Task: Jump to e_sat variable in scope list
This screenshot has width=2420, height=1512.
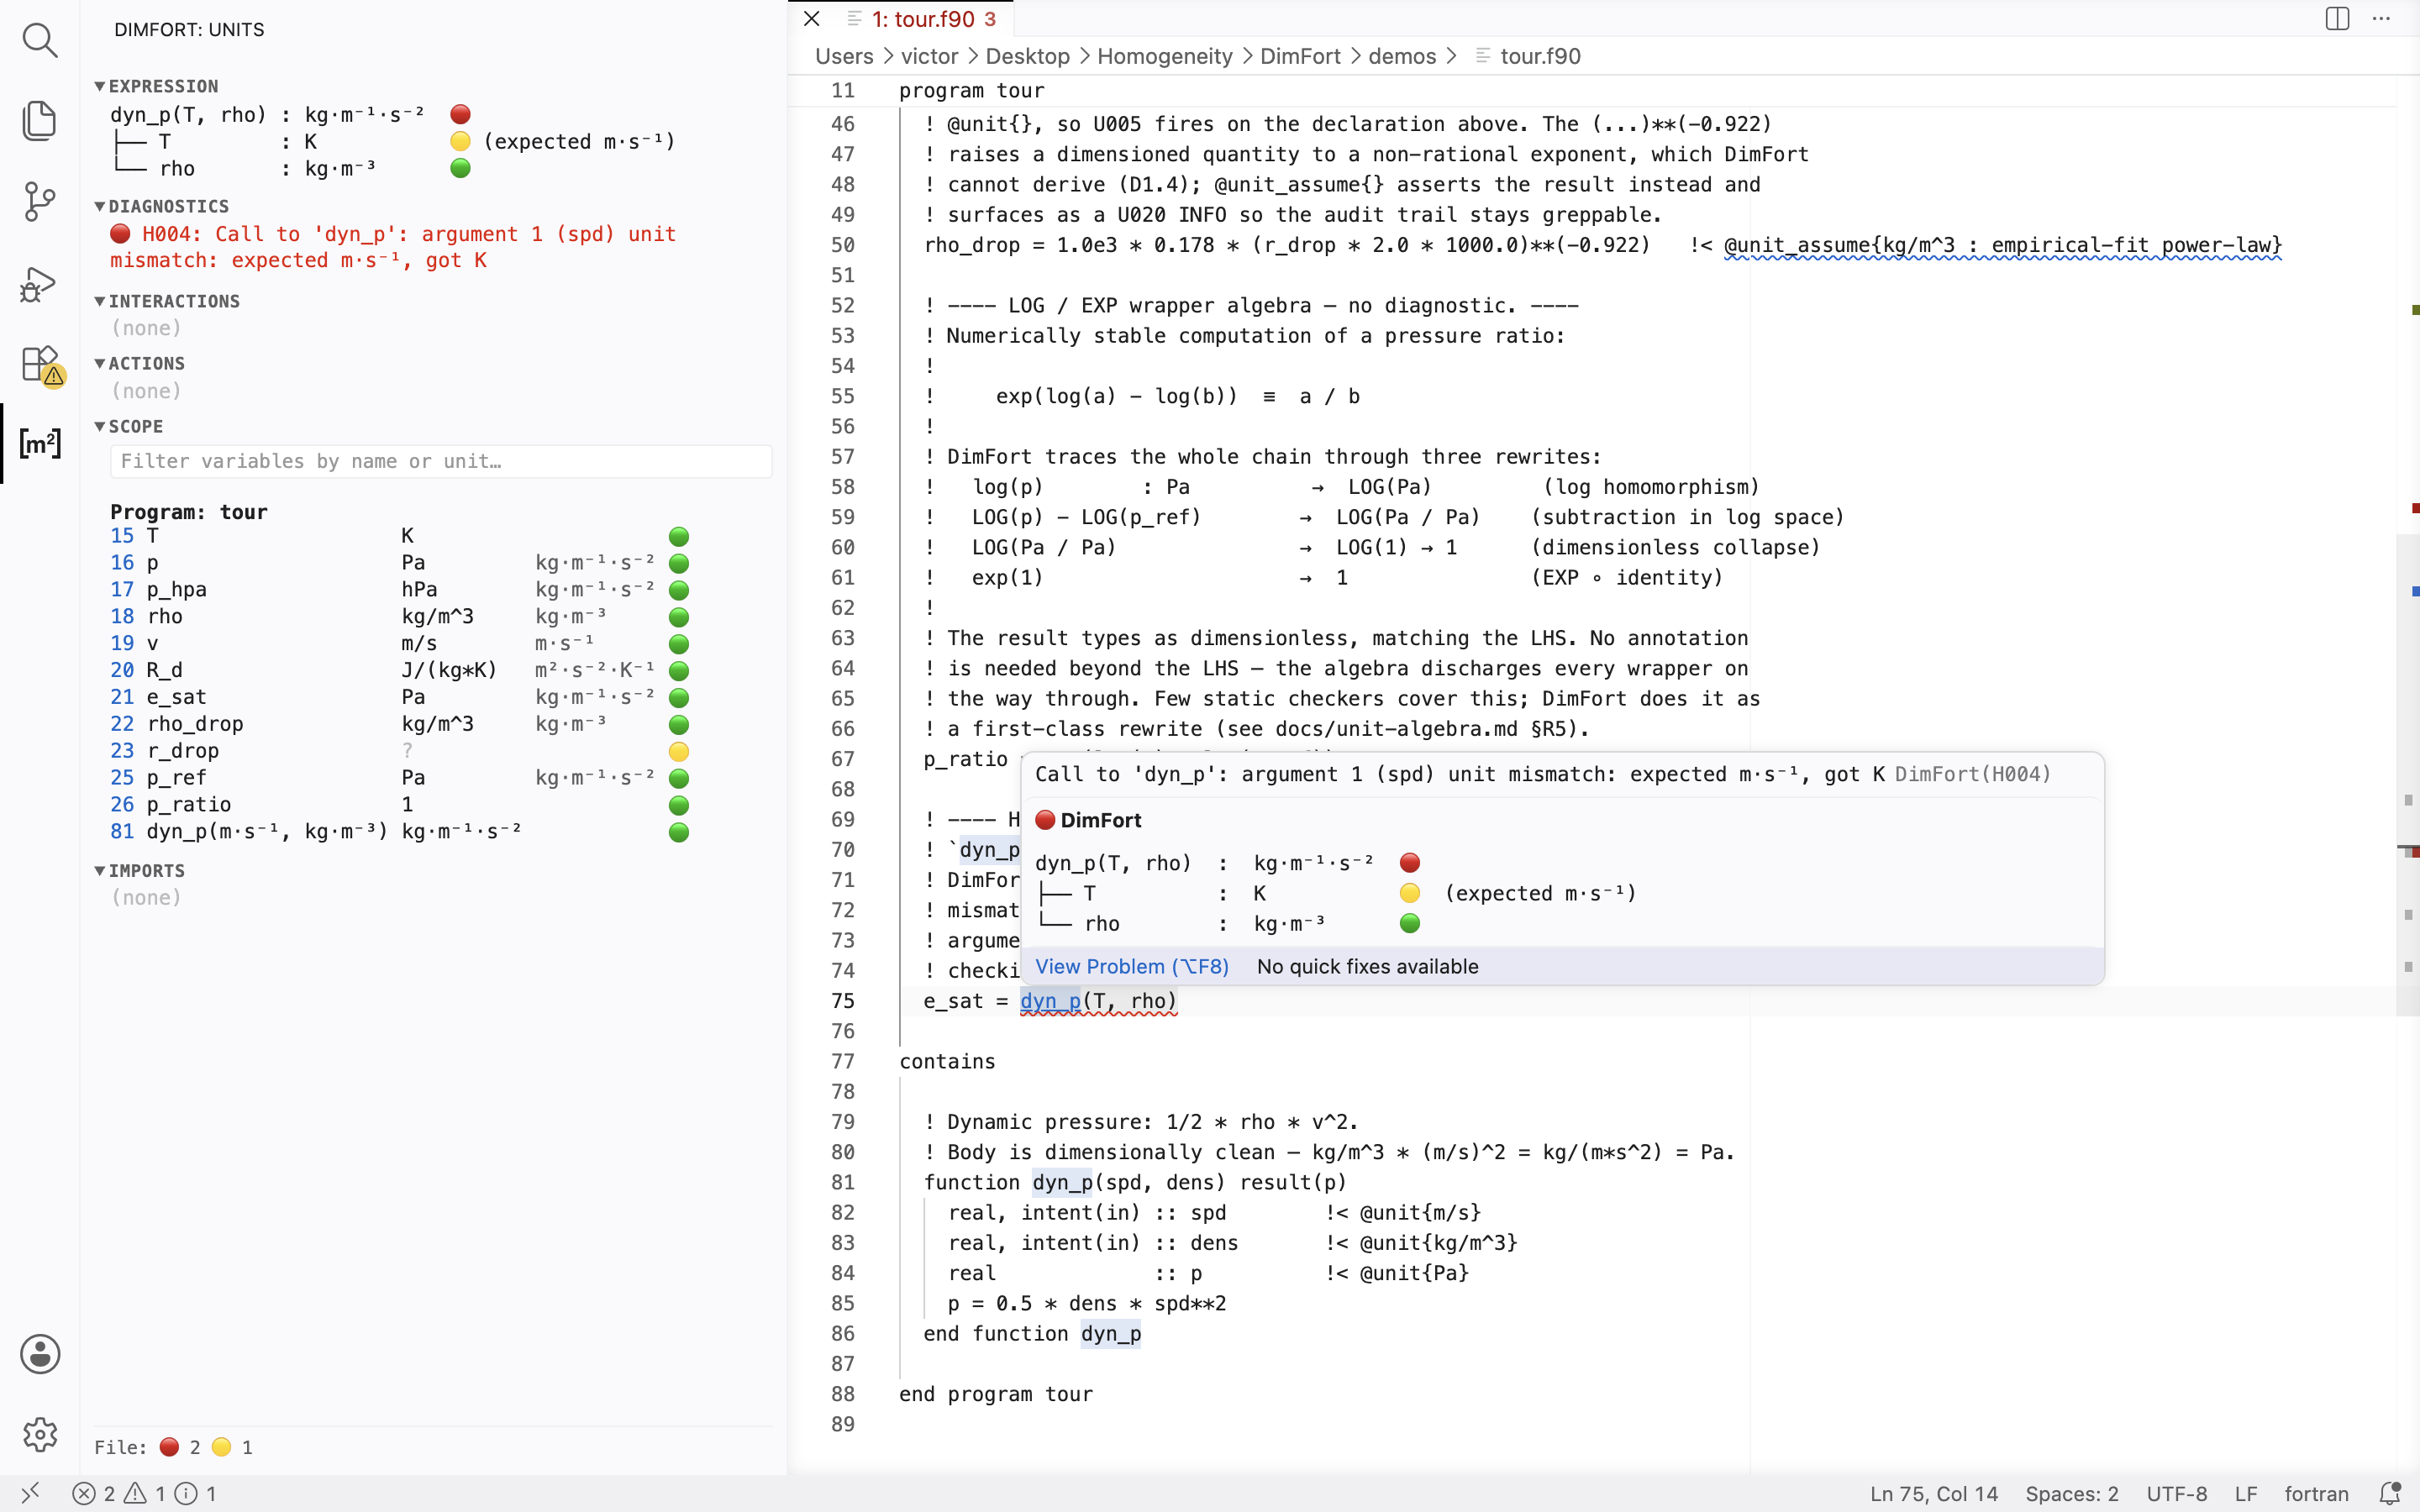Action: point(400,697)
